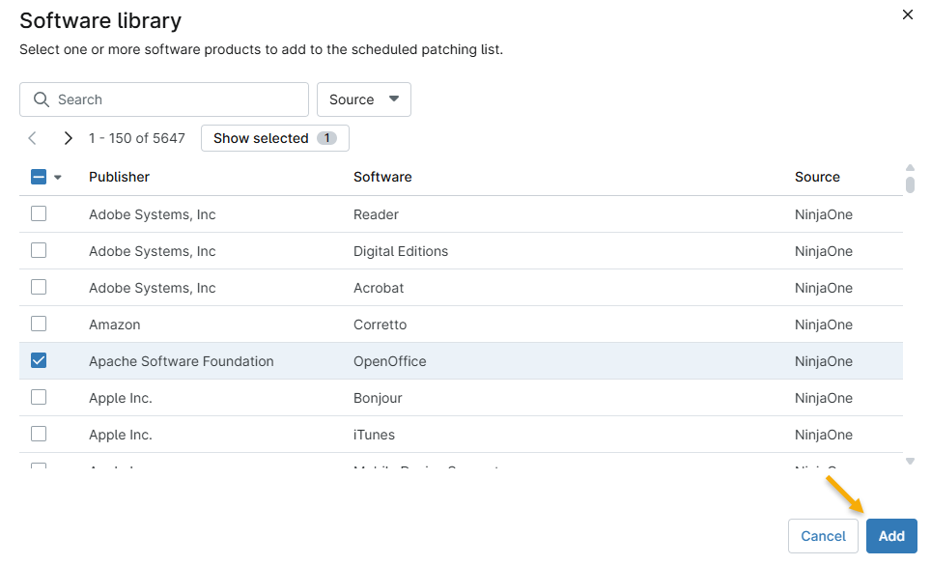Click the scrollbar down arrow
This screenshot has height=565, width=931.
[910, 462]
